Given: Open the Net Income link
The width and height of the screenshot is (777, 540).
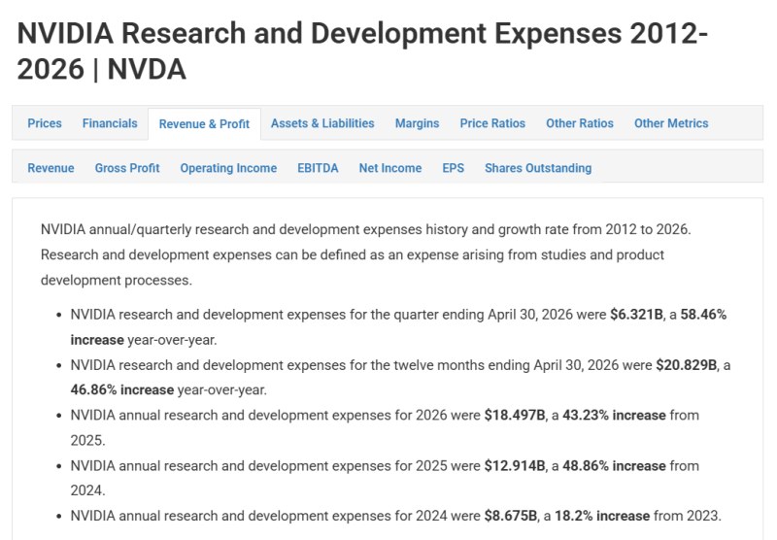Looking at the screenshot, I should [390, 168].
